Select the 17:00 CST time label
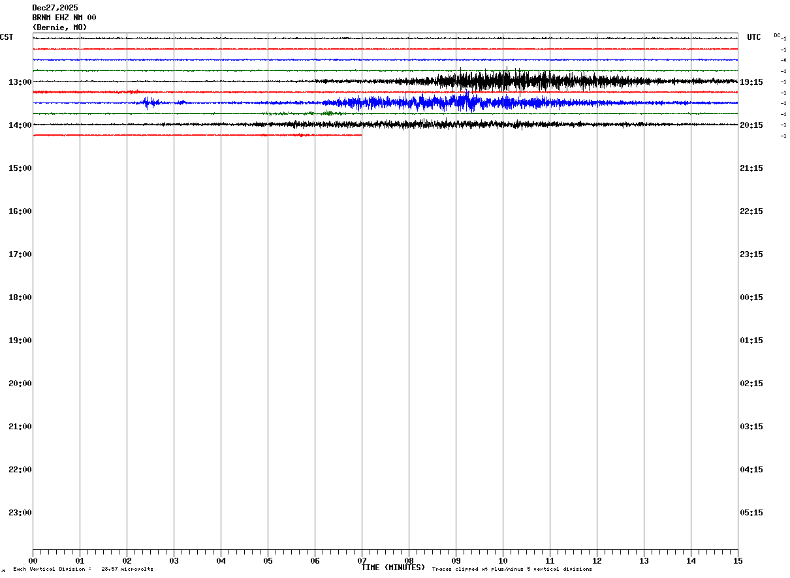The height and width of the screenshot is (578, 790). pos(20,254)
